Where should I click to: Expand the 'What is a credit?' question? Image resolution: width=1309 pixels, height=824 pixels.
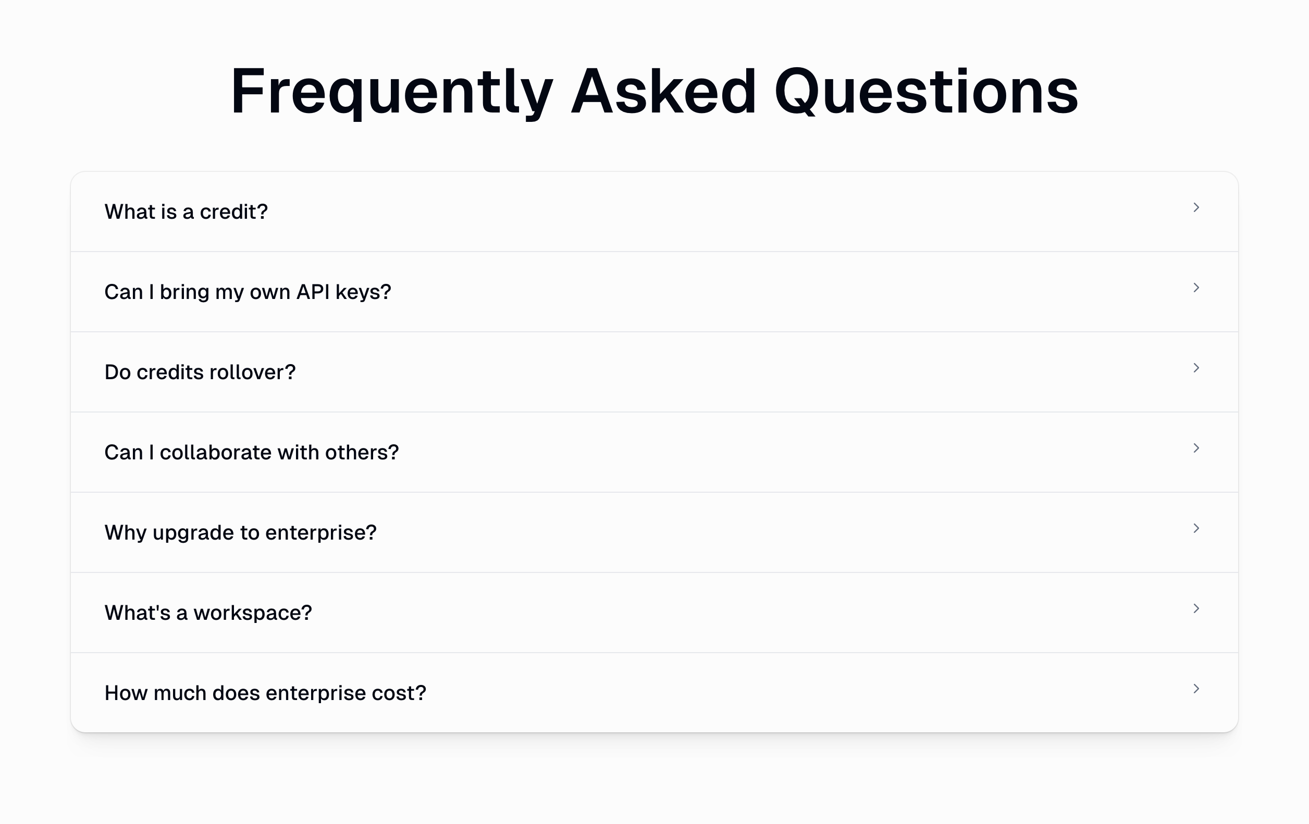[186, 212]
